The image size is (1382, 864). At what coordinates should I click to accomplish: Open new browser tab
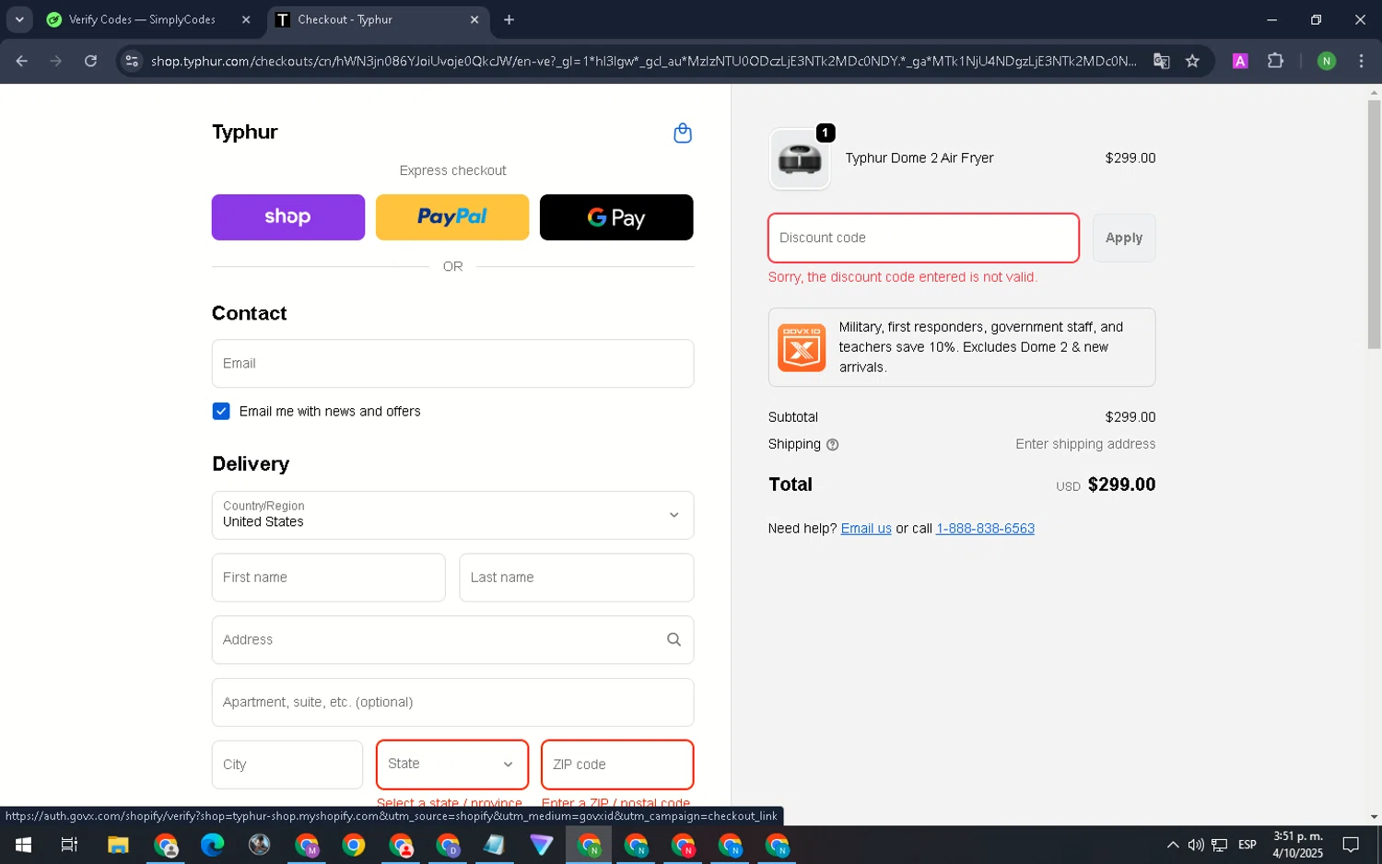click(509, 19)
